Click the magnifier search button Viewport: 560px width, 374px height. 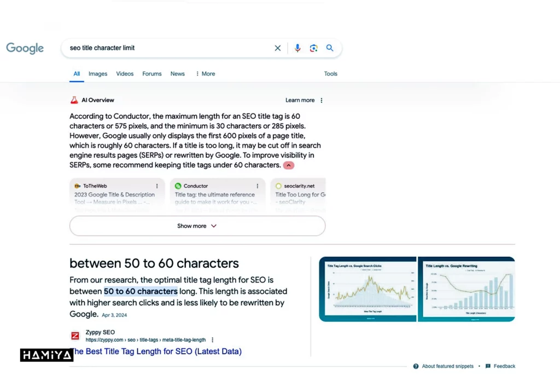point(330,48)
